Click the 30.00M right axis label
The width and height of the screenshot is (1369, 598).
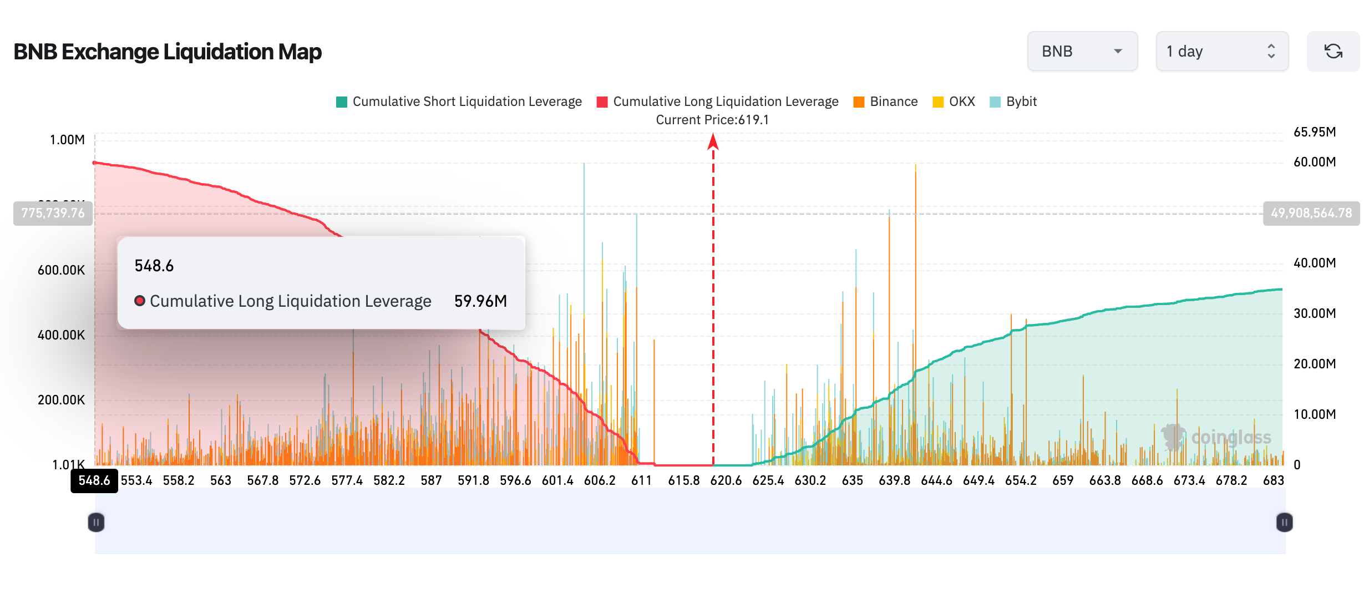tap(1315, 313)
